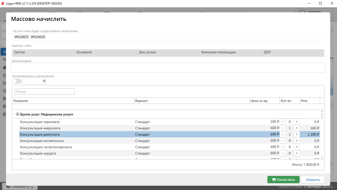This screenshot has height=190, width=337.
Task: Select the ДОП account pocket
Action: [293, 53]
